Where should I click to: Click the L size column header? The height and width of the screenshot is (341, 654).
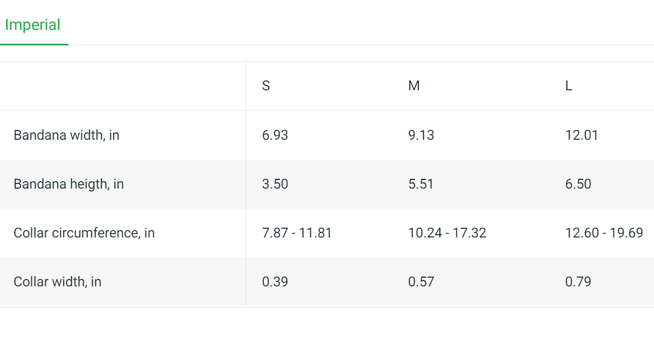click(568, 86)
